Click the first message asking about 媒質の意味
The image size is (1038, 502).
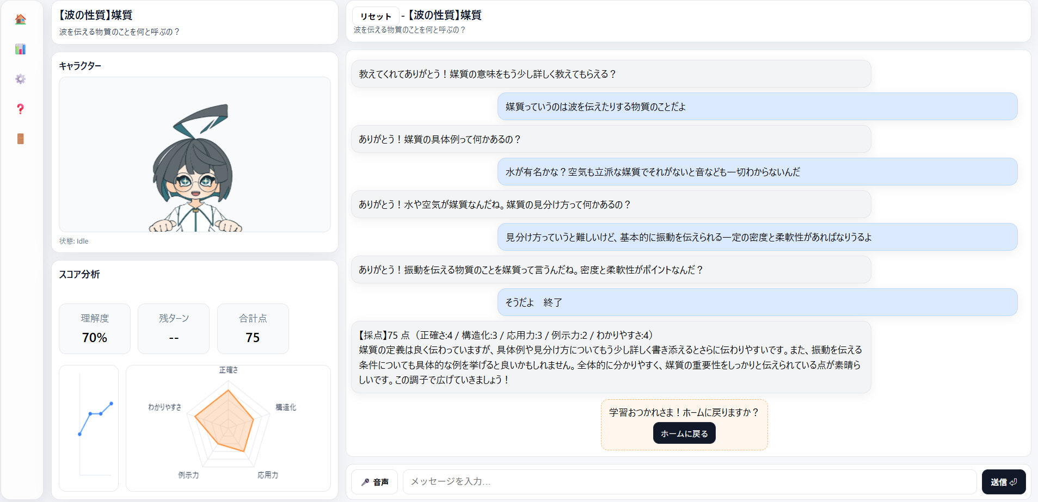click(611, 74)
